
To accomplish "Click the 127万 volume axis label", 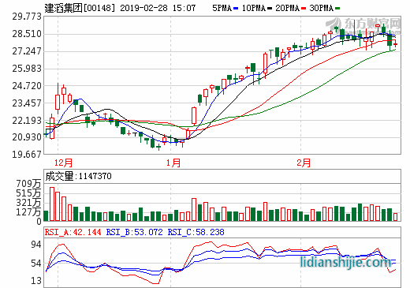I will coord(28,212).
